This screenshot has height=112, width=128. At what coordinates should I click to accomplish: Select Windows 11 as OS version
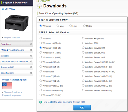41,38
